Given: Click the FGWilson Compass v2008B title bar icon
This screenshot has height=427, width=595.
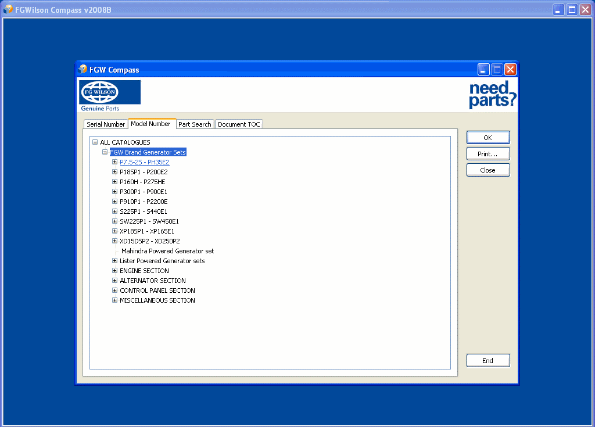Looking at the screenshot, I should coord(8,9).
